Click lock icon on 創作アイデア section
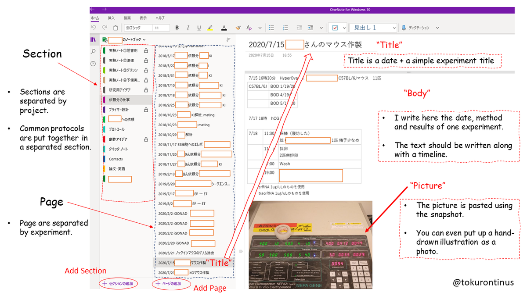The height and width of the screenshot is (296, 527). [146, 139]
